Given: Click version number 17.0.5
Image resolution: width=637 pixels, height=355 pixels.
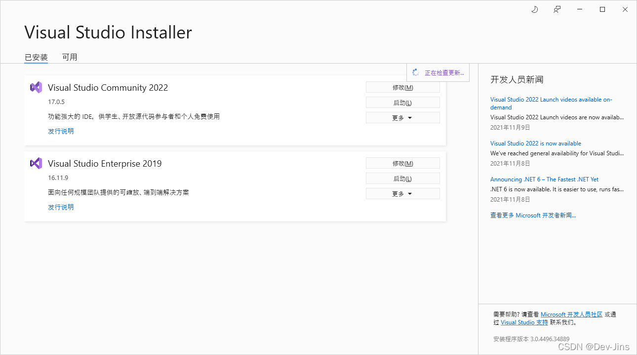Looking at the screenshot, I should [56, 102].
